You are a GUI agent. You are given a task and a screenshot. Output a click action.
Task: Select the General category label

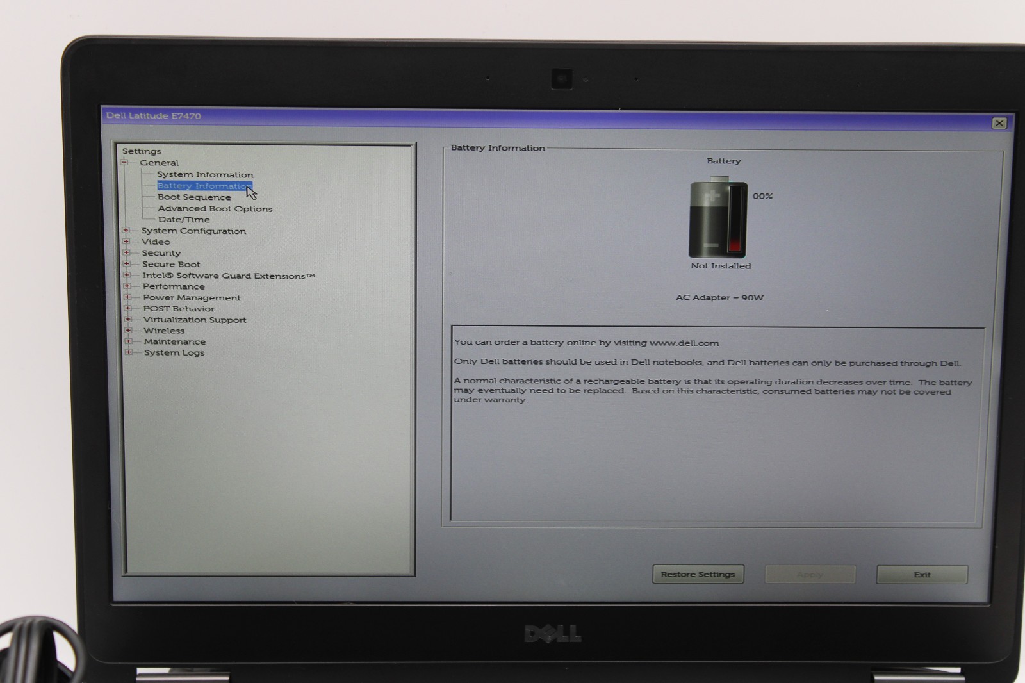click(159, 163)
